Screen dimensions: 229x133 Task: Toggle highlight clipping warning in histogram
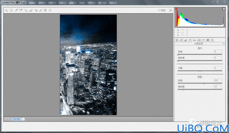click(224, 9)
